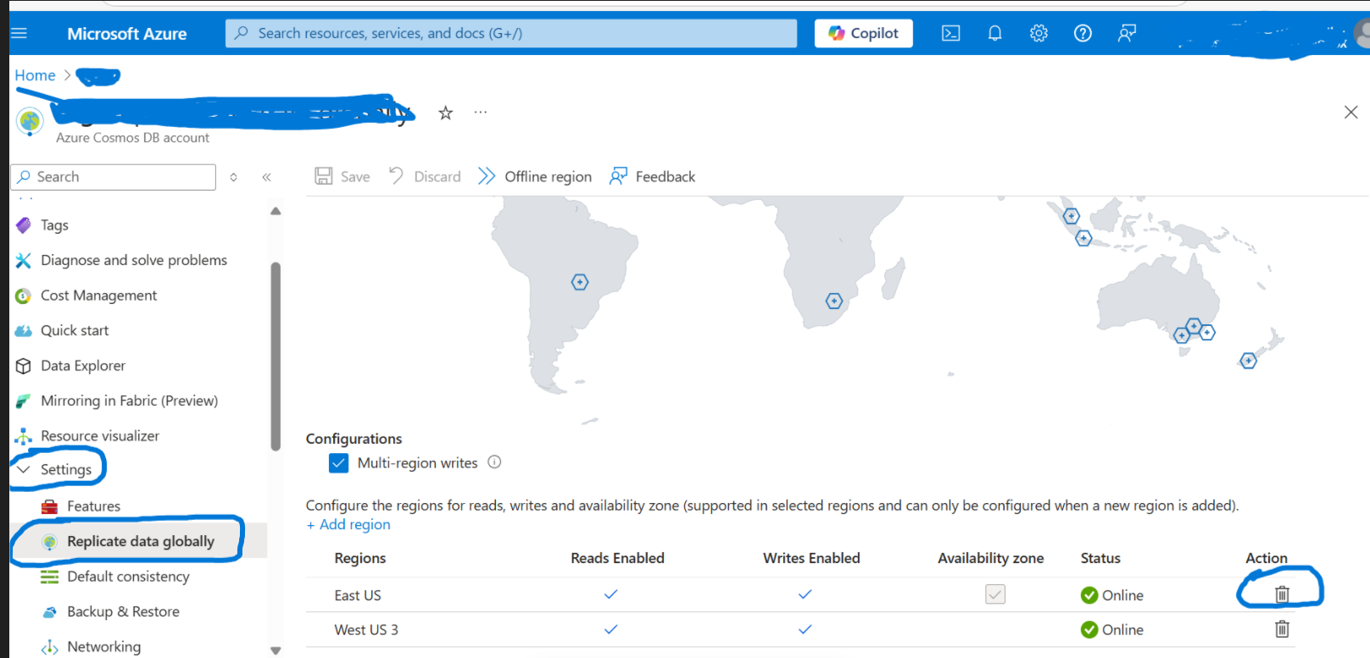Click East US Online status
The width and height of the screenshot is (1370, 658).
point(1112,595)
